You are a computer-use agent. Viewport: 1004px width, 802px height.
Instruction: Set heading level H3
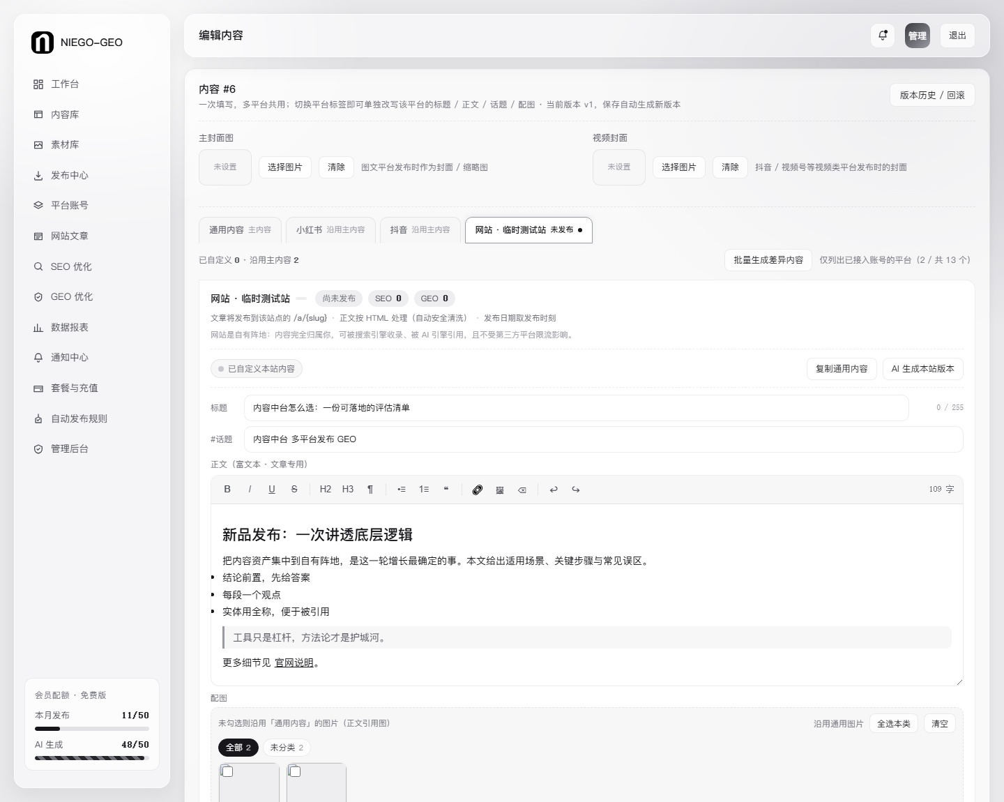pos(348,490)
